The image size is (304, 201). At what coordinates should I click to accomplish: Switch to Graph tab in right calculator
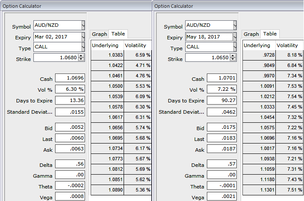[251, 34]
